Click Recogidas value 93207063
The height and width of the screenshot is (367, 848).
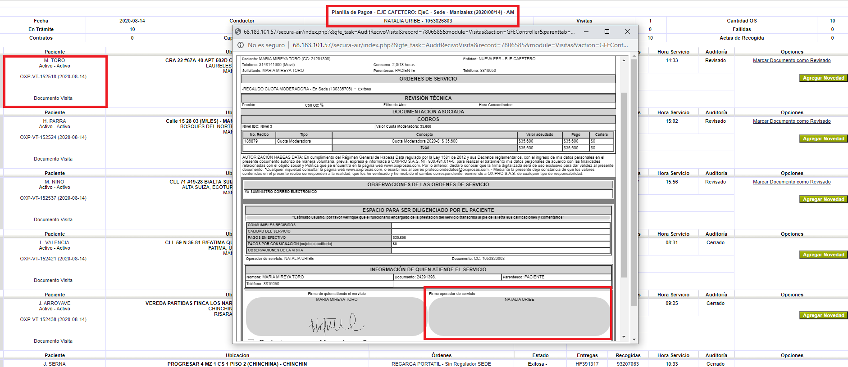[628, 364]
